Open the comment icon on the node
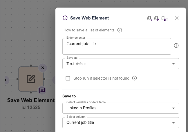The image size is (188, 132). click(42, 90)
